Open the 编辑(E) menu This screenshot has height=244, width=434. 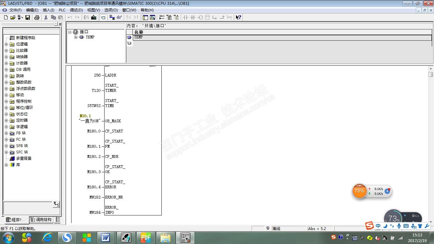click(32, 10)
